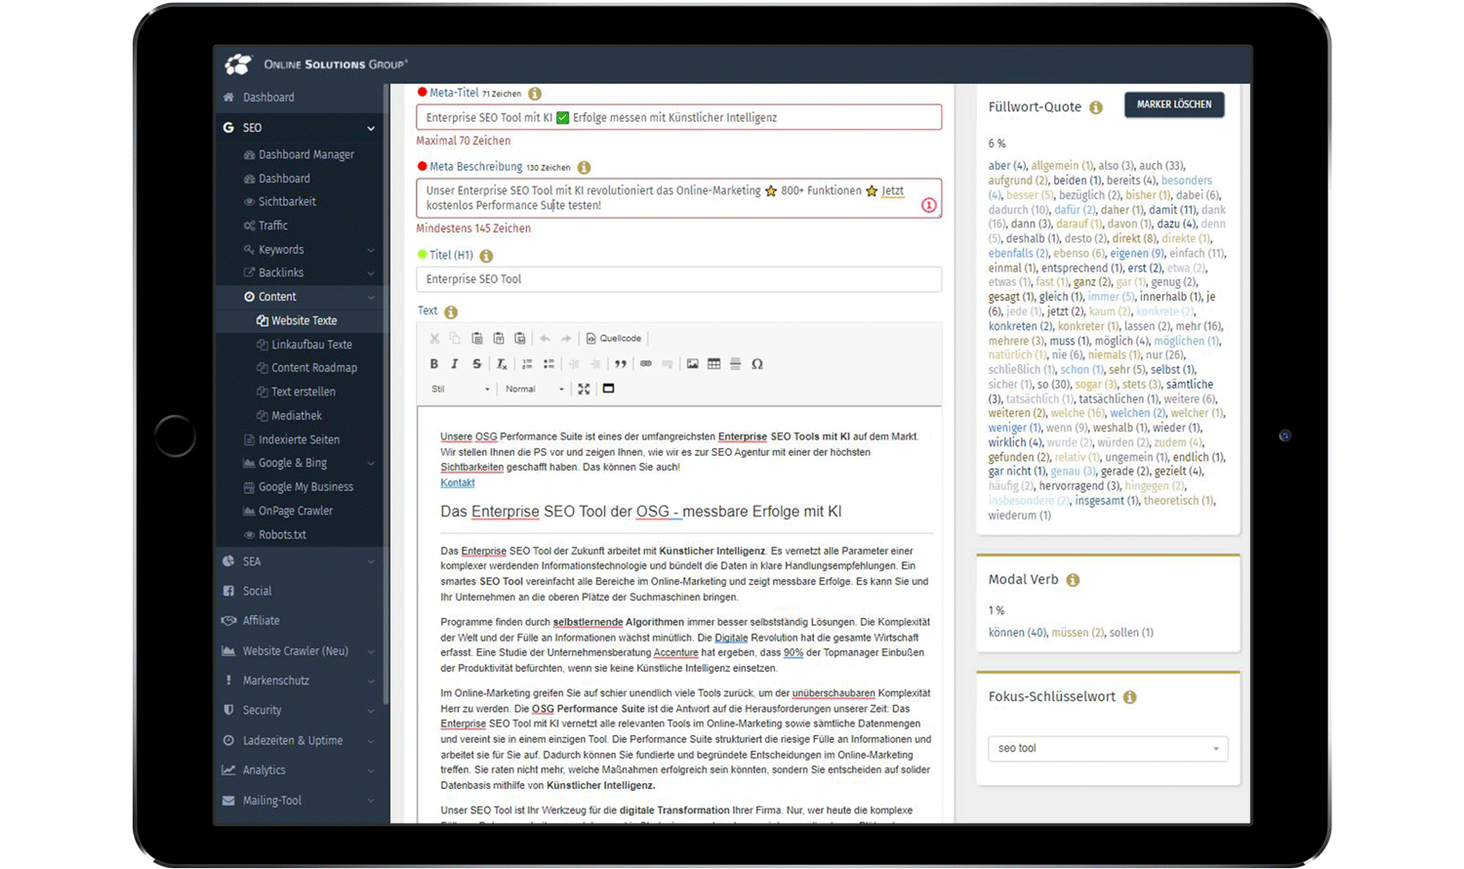This screenshot has width=1464, height=869.
Task: Click the Italic formatting icon
Action: [455, 364]
